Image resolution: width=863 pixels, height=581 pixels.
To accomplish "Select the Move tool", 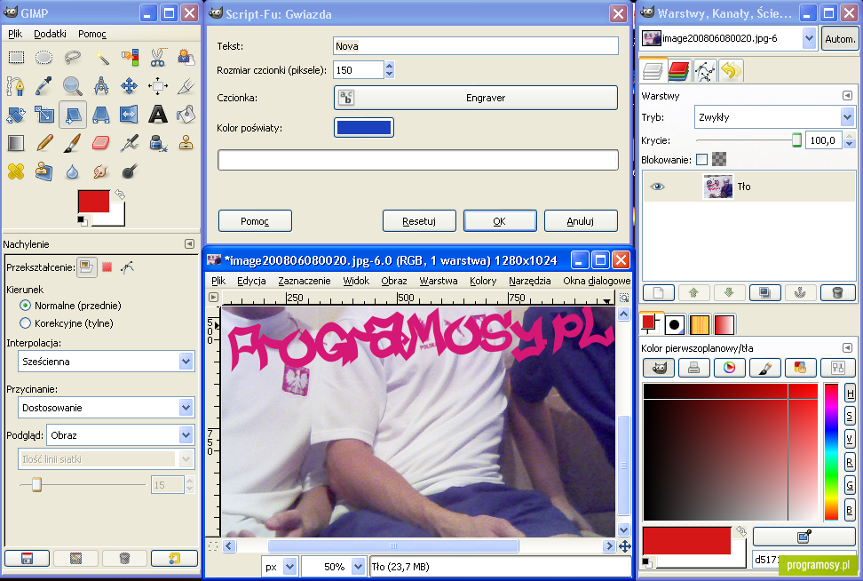I will 130,86.
